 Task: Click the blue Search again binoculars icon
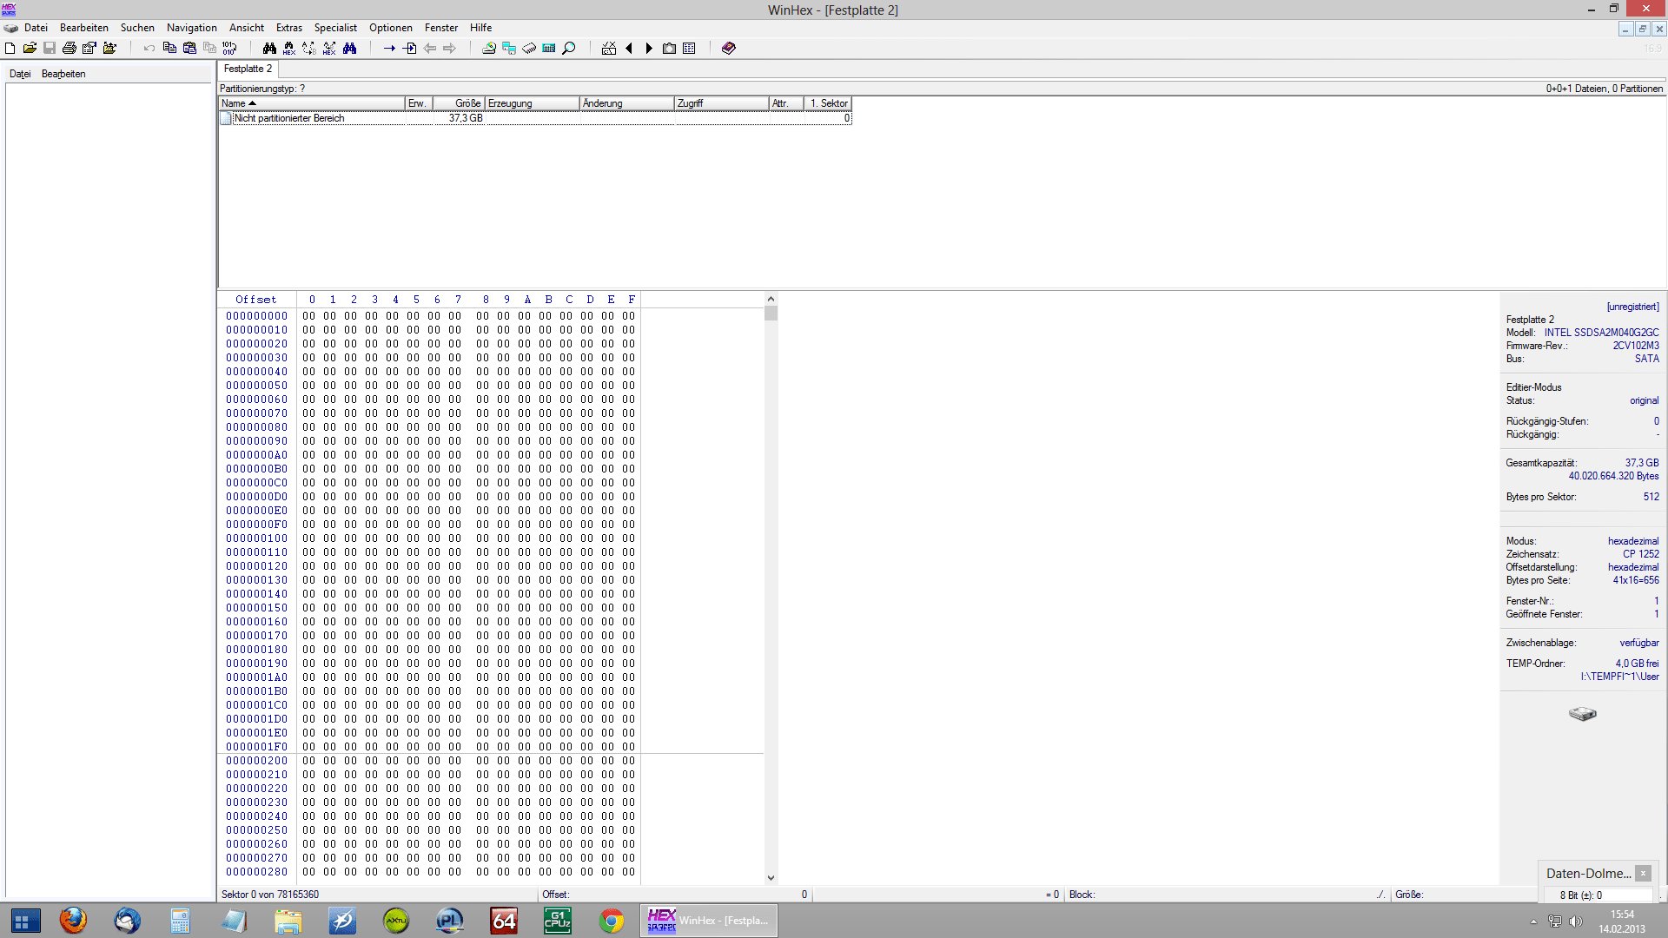(349, 49)
